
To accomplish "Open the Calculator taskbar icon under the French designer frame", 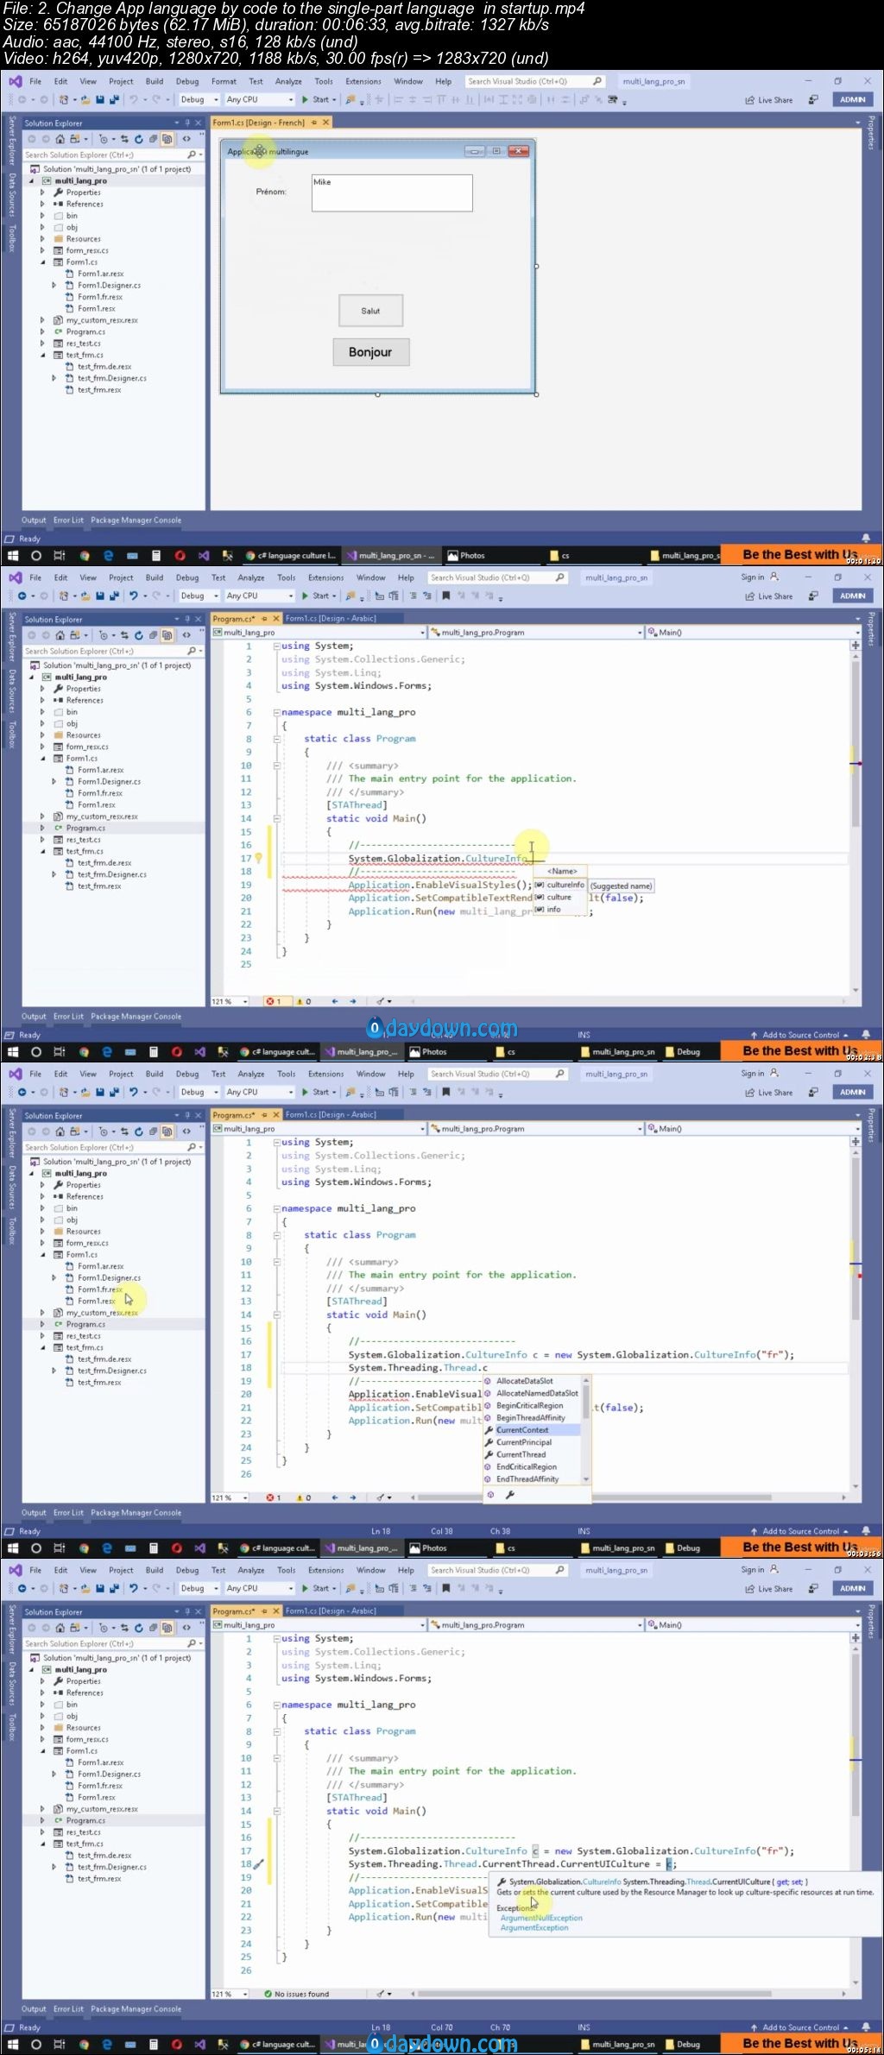I will [x=155, y=556].
